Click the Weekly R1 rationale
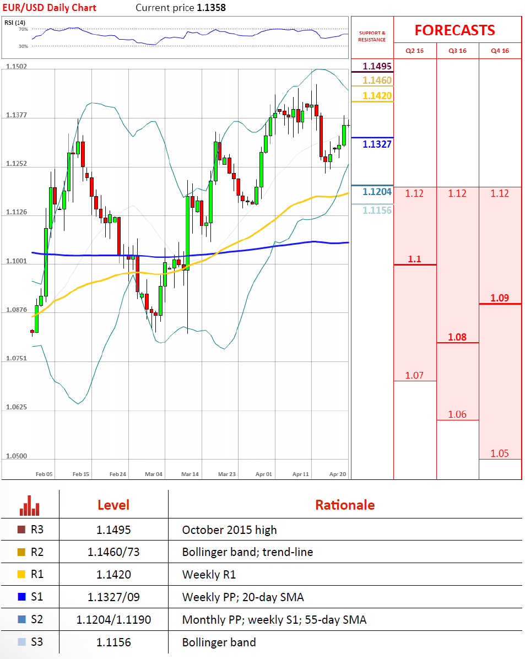The height and width of the screenshot is (659, 525). pos(209,575)
